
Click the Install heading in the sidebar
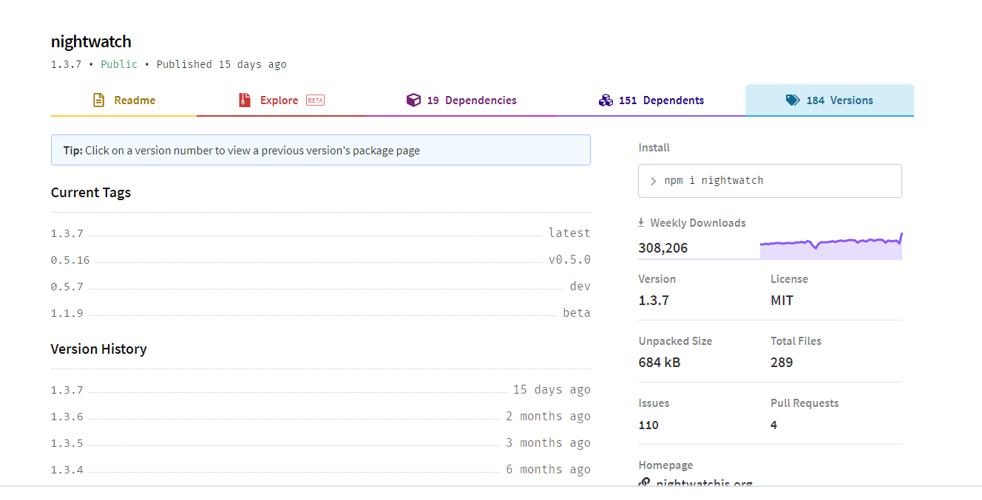(x=654, y=148)
